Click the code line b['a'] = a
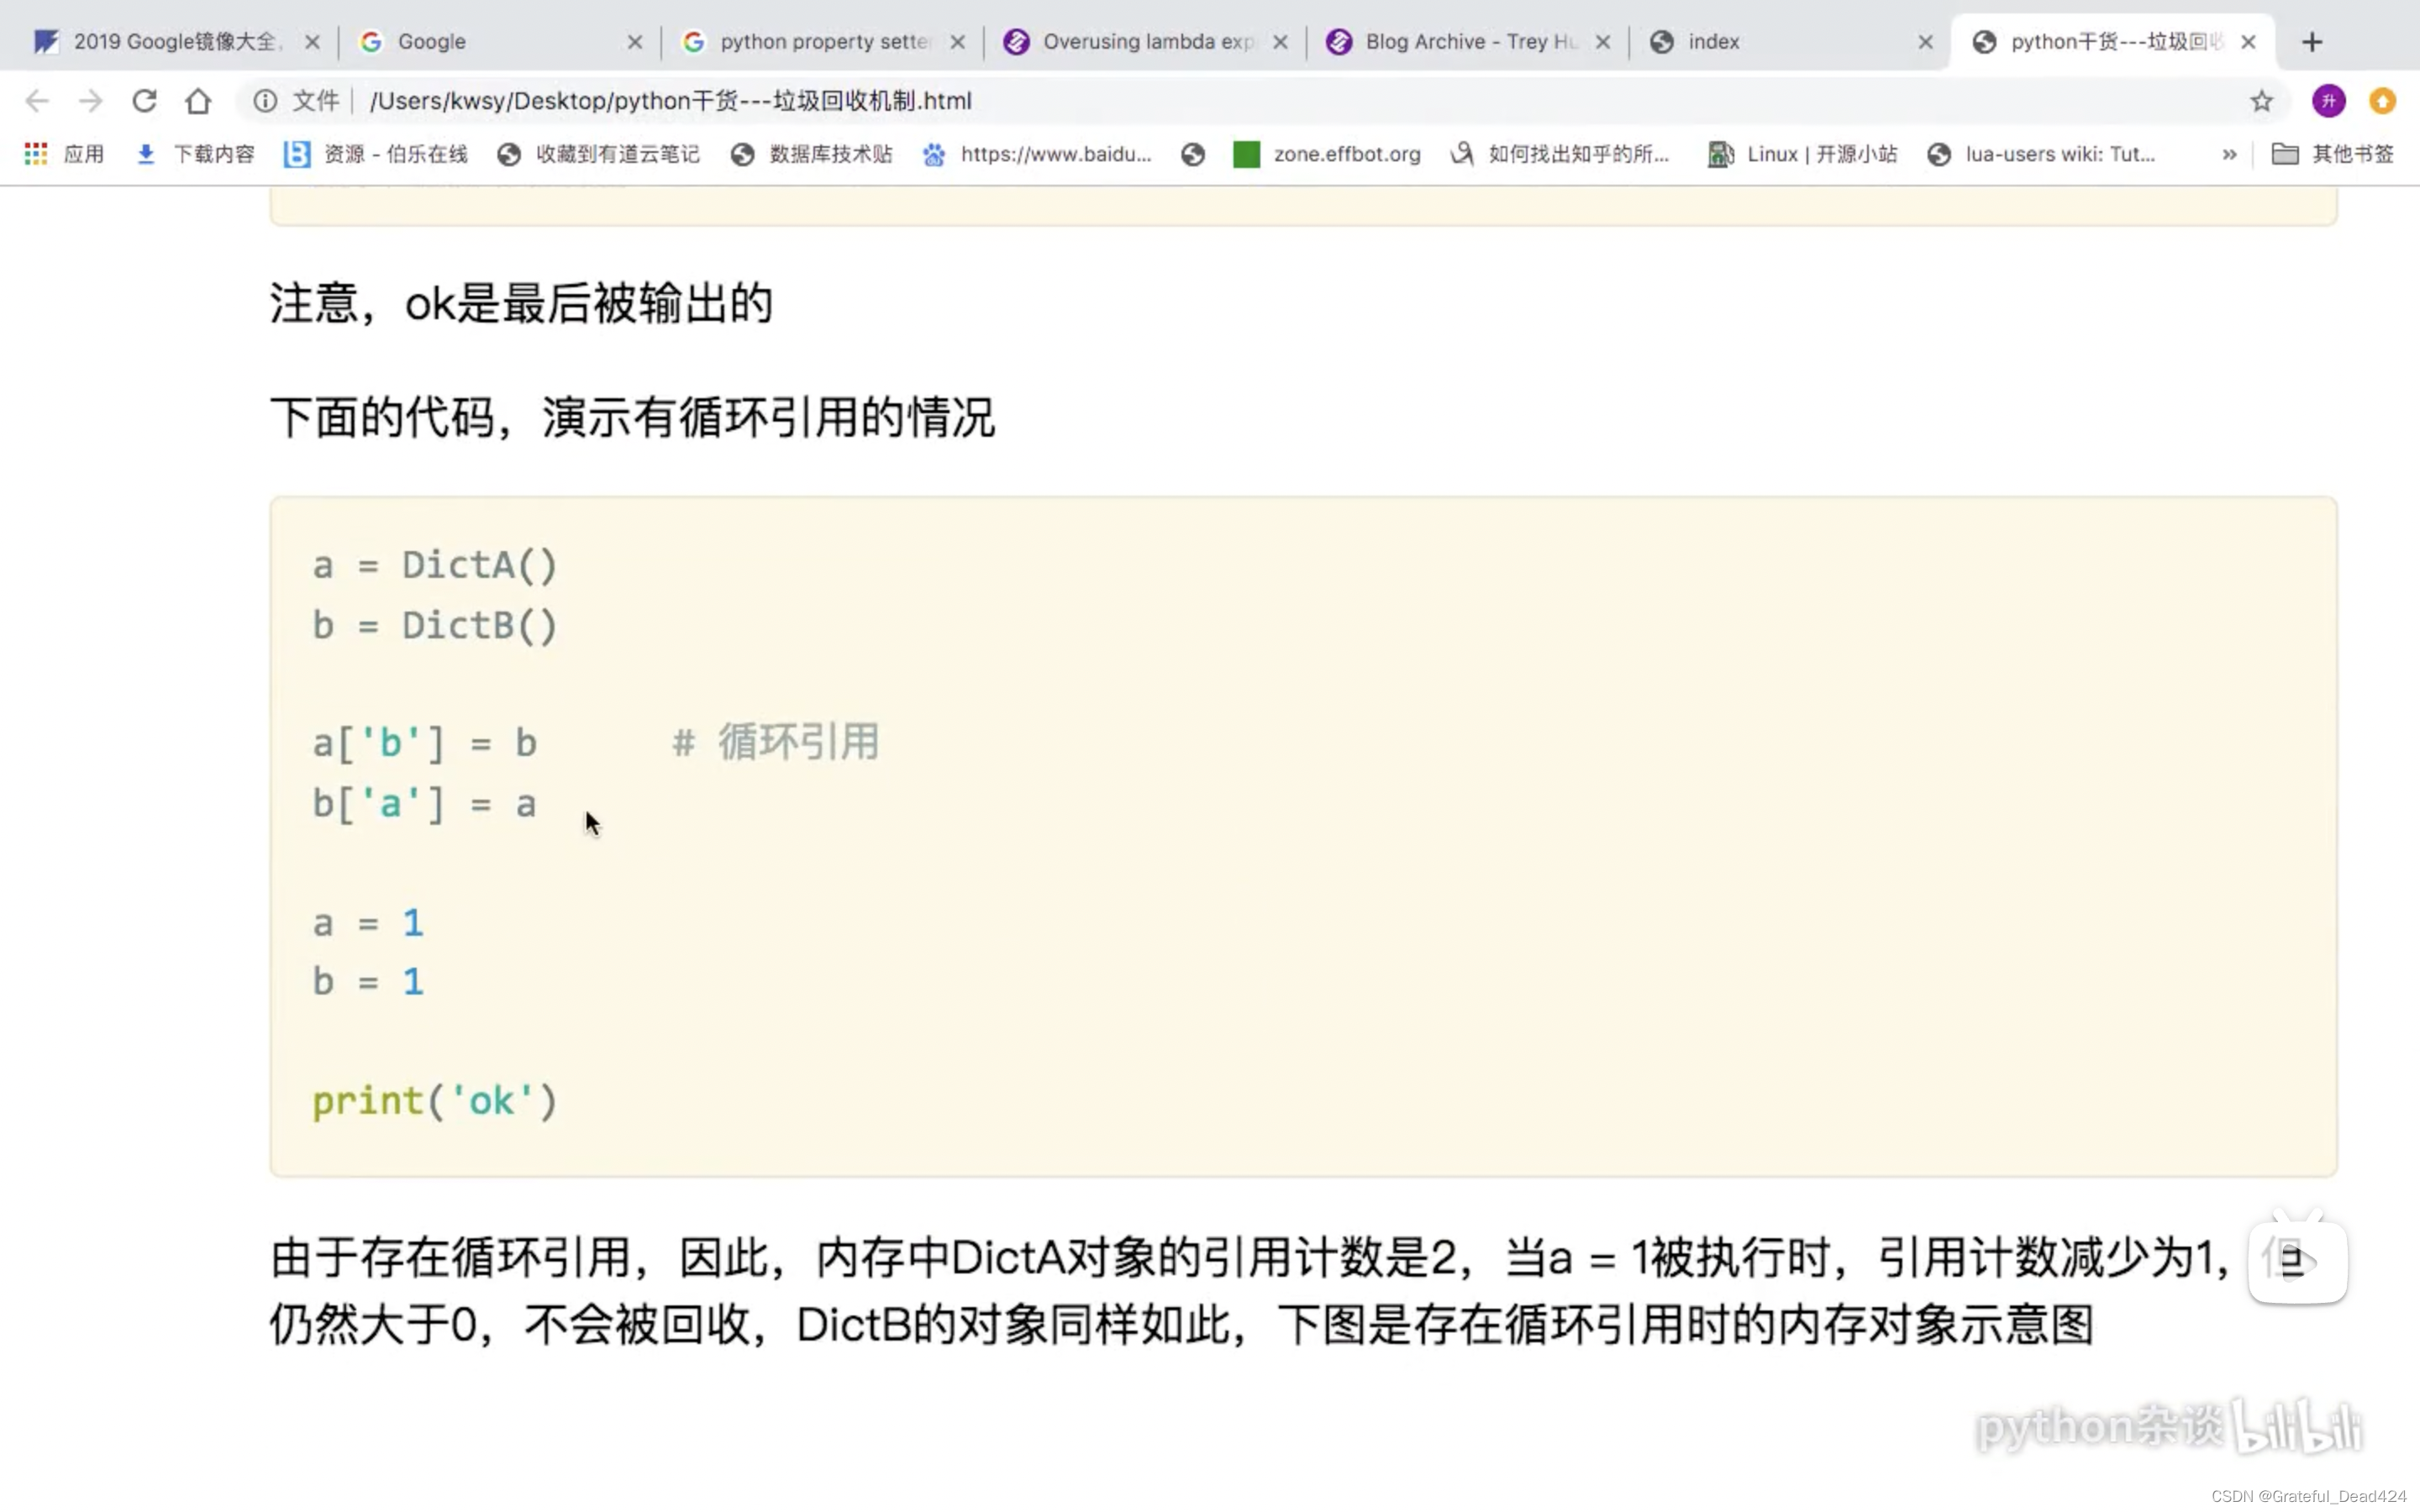The height and width of the screenshot is (1512, 2420). tap(425, 803)
